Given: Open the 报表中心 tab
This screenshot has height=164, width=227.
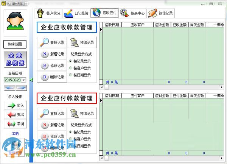Looking at the screenshot, I should click(x=132, y=13).
